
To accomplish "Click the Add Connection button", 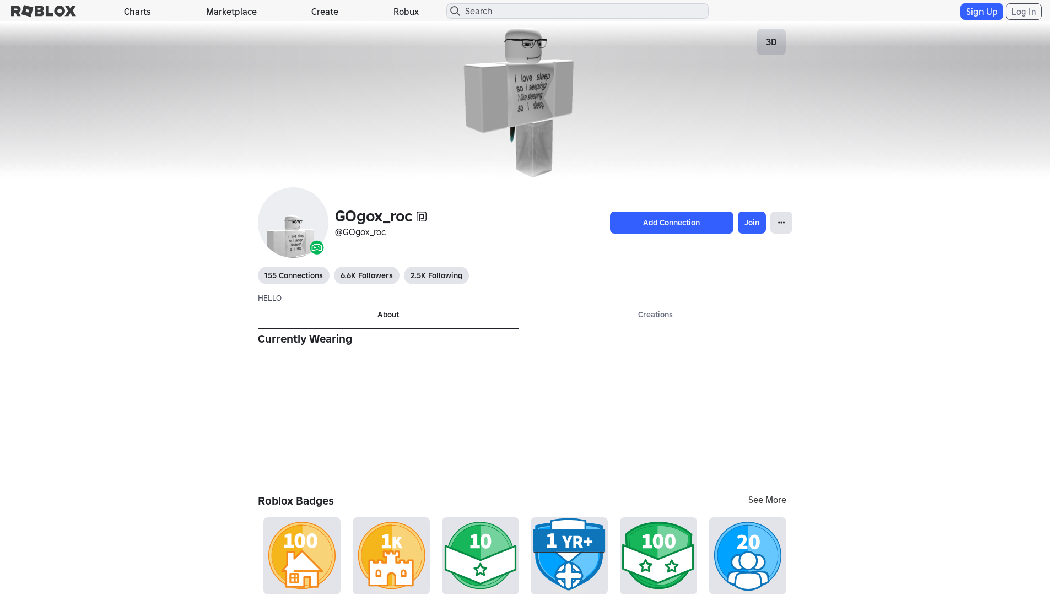I will coord(671,223).
